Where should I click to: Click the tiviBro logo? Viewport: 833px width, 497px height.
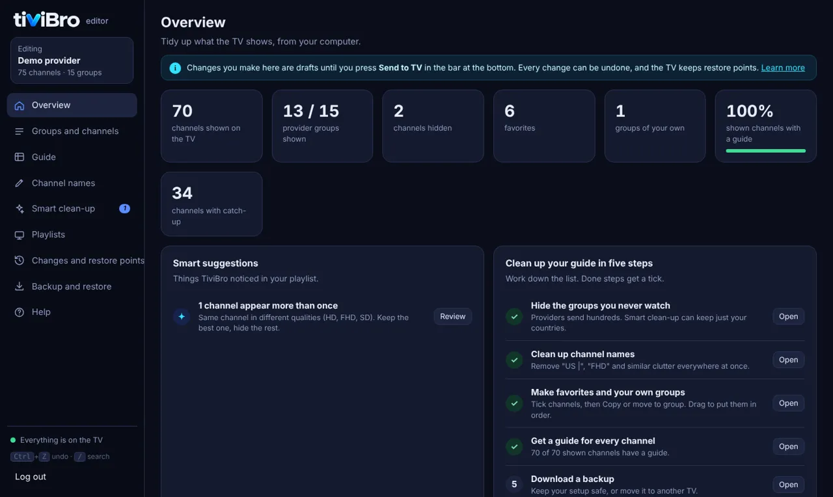tap(47, 20)
